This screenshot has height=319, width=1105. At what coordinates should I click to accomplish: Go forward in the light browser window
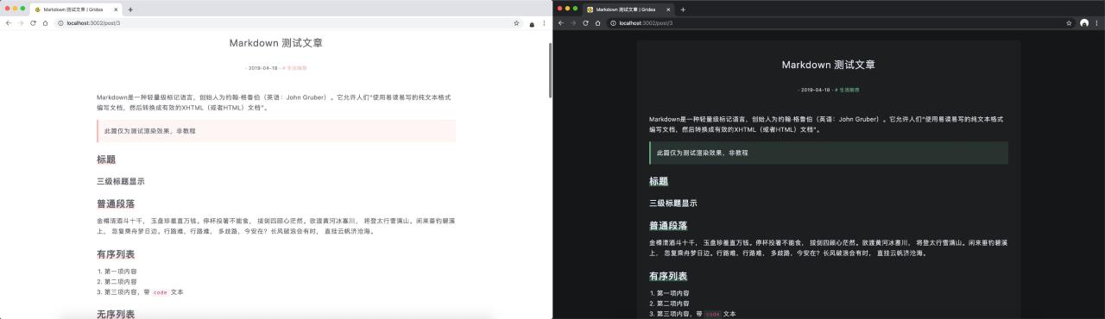click(21, 23)
